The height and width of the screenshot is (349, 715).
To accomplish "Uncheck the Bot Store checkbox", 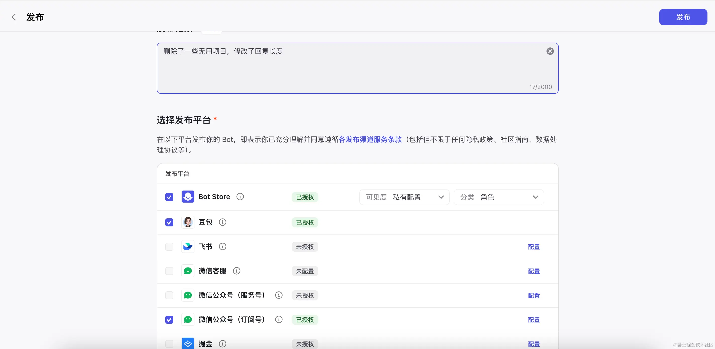I will point(169,197).
